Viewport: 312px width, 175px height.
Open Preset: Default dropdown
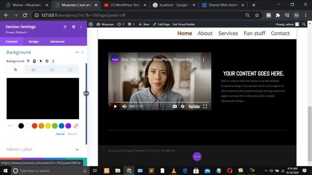pyautogui.click(x=17, y=33)
